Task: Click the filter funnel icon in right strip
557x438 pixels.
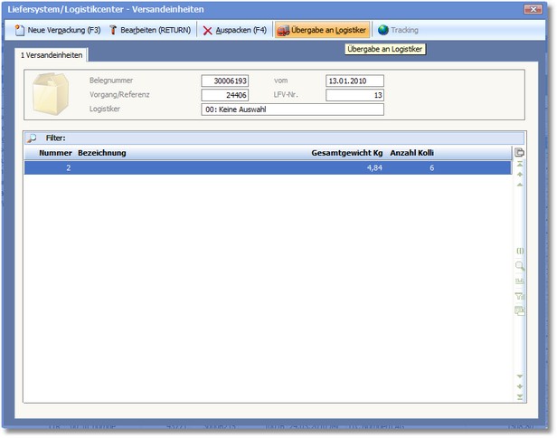Action: click(519, 296)
